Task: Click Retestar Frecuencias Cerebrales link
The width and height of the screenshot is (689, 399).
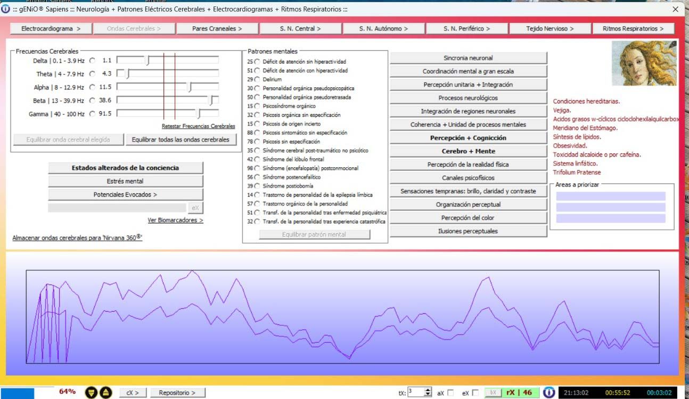Action: coord(199,126)
